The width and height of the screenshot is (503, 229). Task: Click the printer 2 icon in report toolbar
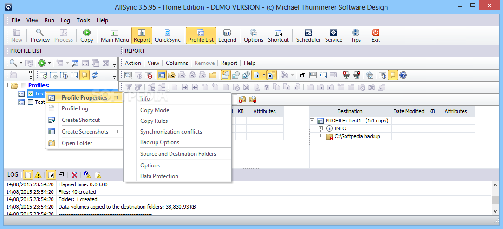357,75
